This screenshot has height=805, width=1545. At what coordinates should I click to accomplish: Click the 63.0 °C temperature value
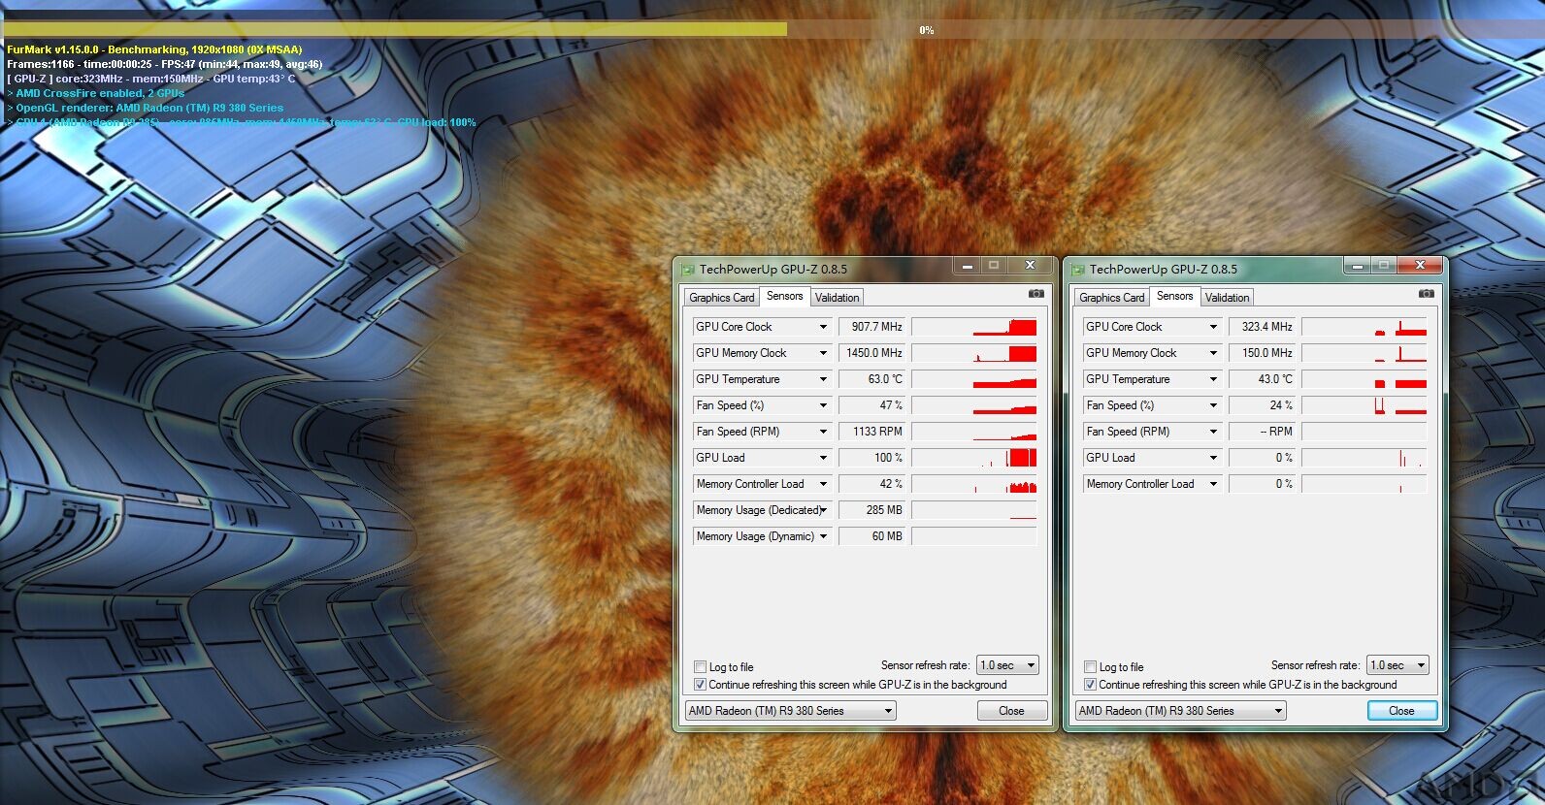(x=871, y=379)
